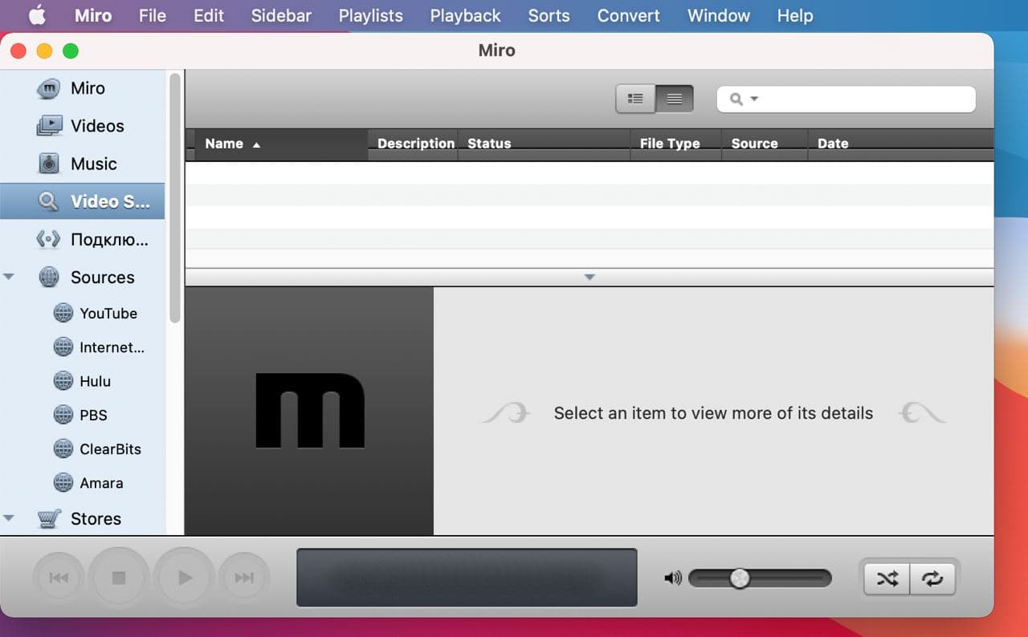Select the YouTube source label

pos(108,314)
